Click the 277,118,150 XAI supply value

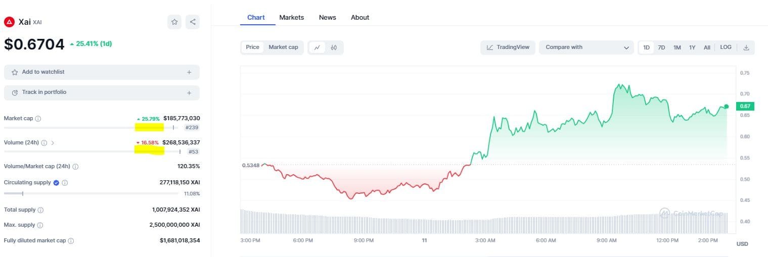pos(179,183)
